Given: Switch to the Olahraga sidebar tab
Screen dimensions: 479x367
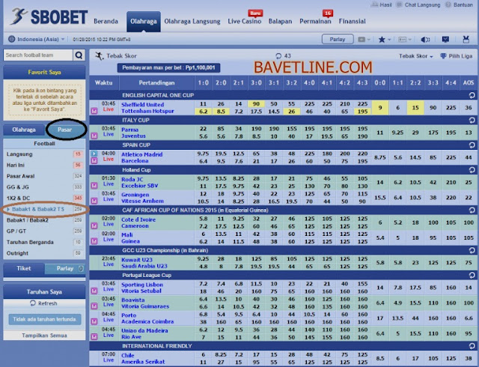Looking at the screenshot, I should tap(24, 130).
